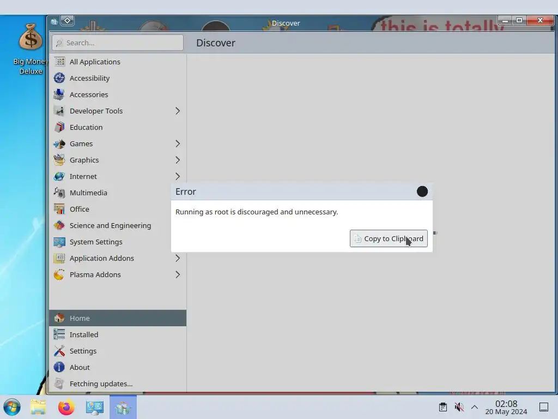Expand Application Addons subcategories arrow
The image size is (558, 419).
coord(178,258)
